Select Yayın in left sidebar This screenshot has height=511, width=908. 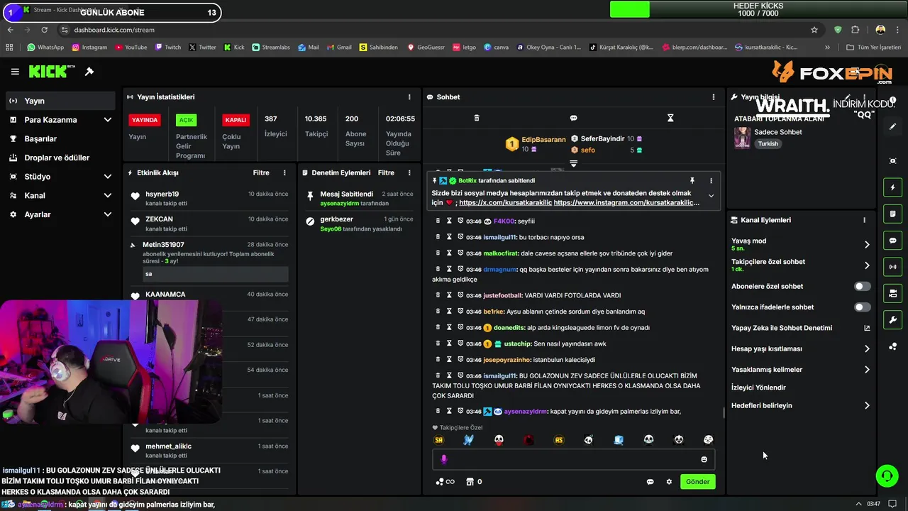[x=60, y=101]
